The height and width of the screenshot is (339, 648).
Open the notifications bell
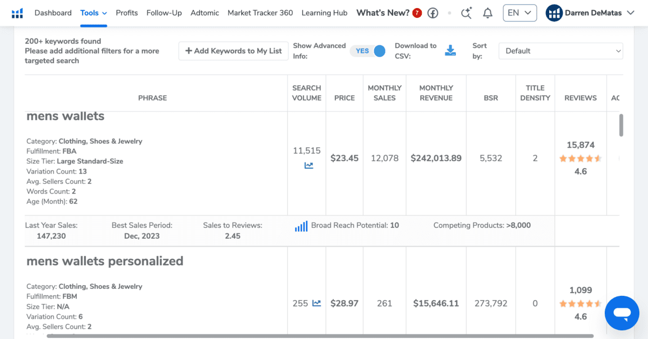(488, 13)
